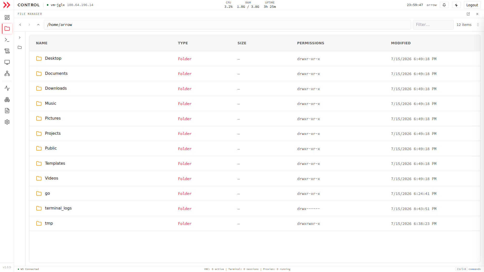Click the vm-jglx host name in header
The height and width of the screenshot is (272, 484).
pos(58,5)
